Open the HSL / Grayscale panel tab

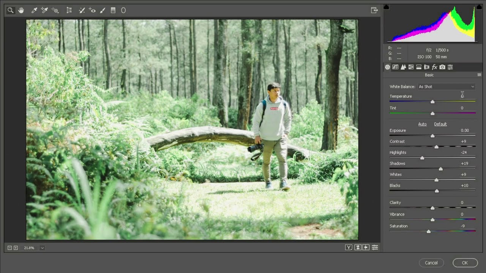411,67
